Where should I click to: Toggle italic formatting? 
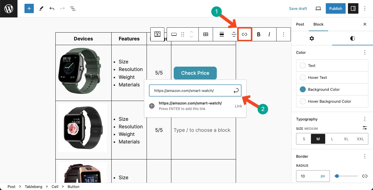click(269, 34)
